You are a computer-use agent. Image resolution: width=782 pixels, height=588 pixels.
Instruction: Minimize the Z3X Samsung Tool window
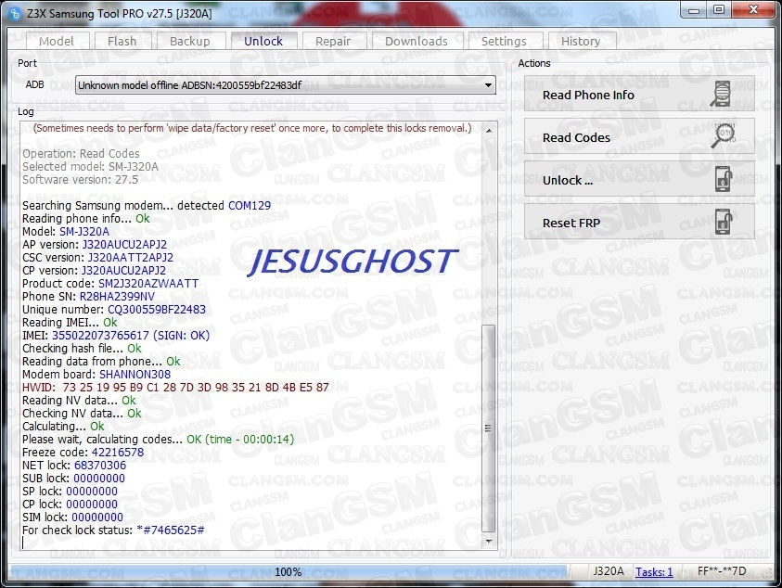[x=693, y=9]
